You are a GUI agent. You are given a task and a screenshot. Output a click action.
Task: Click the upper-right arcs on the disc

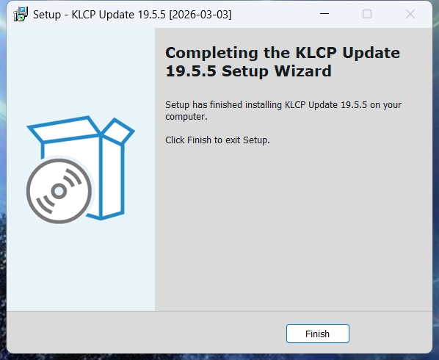pos(73,177)
